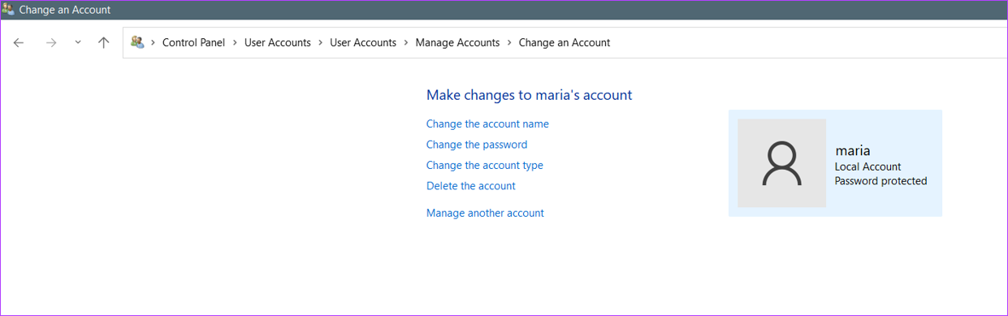Open Change the account name link
Viewport: 1008px width, 316px height.
coord(487,124)
